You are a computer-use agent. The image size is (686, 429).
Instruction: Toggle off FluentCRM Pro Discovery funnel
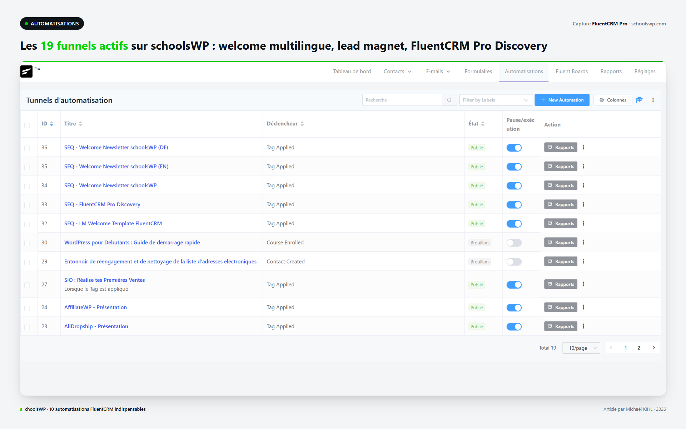click(x=514, y=204)
